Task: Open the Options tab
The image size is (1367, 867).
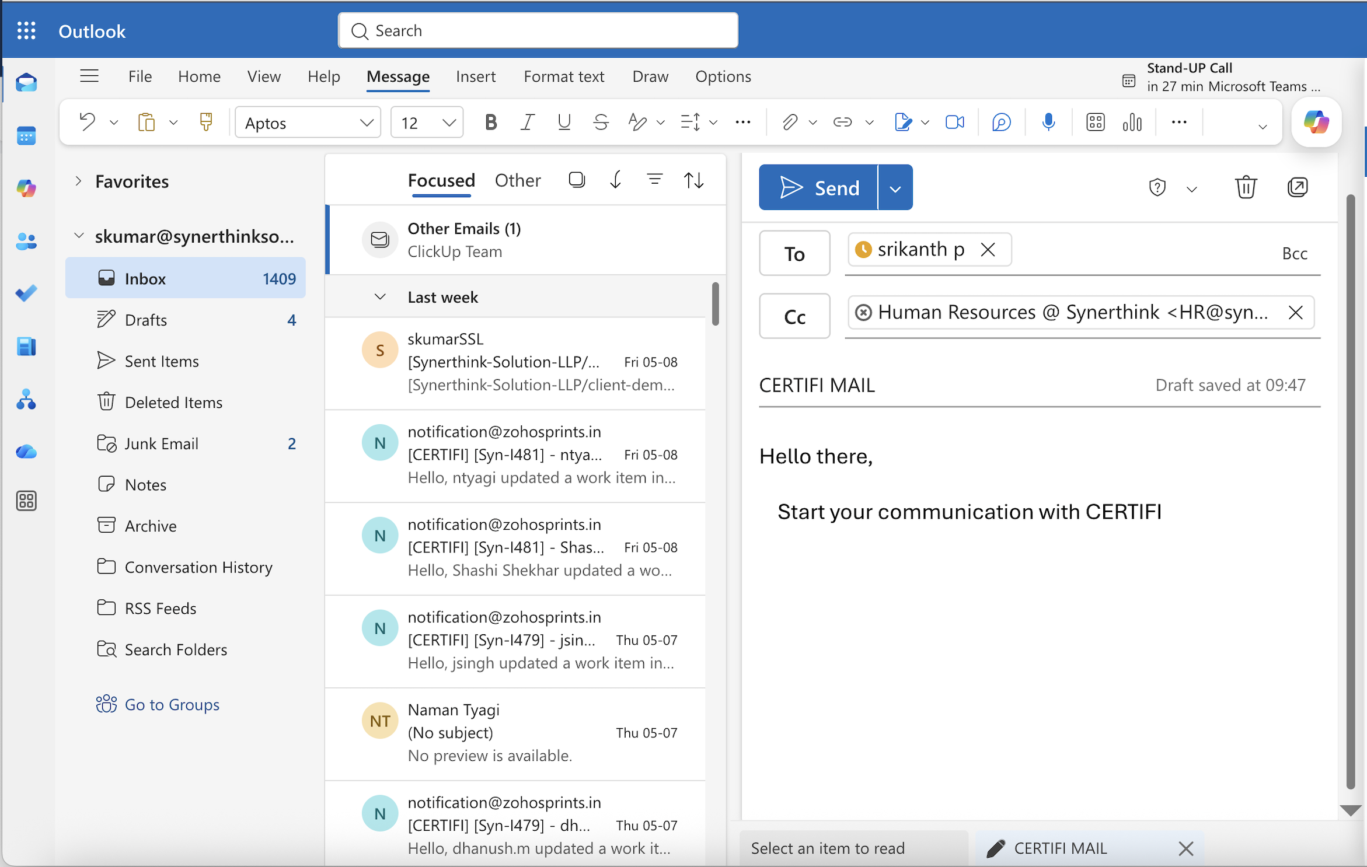Action: tap(723, 76)
